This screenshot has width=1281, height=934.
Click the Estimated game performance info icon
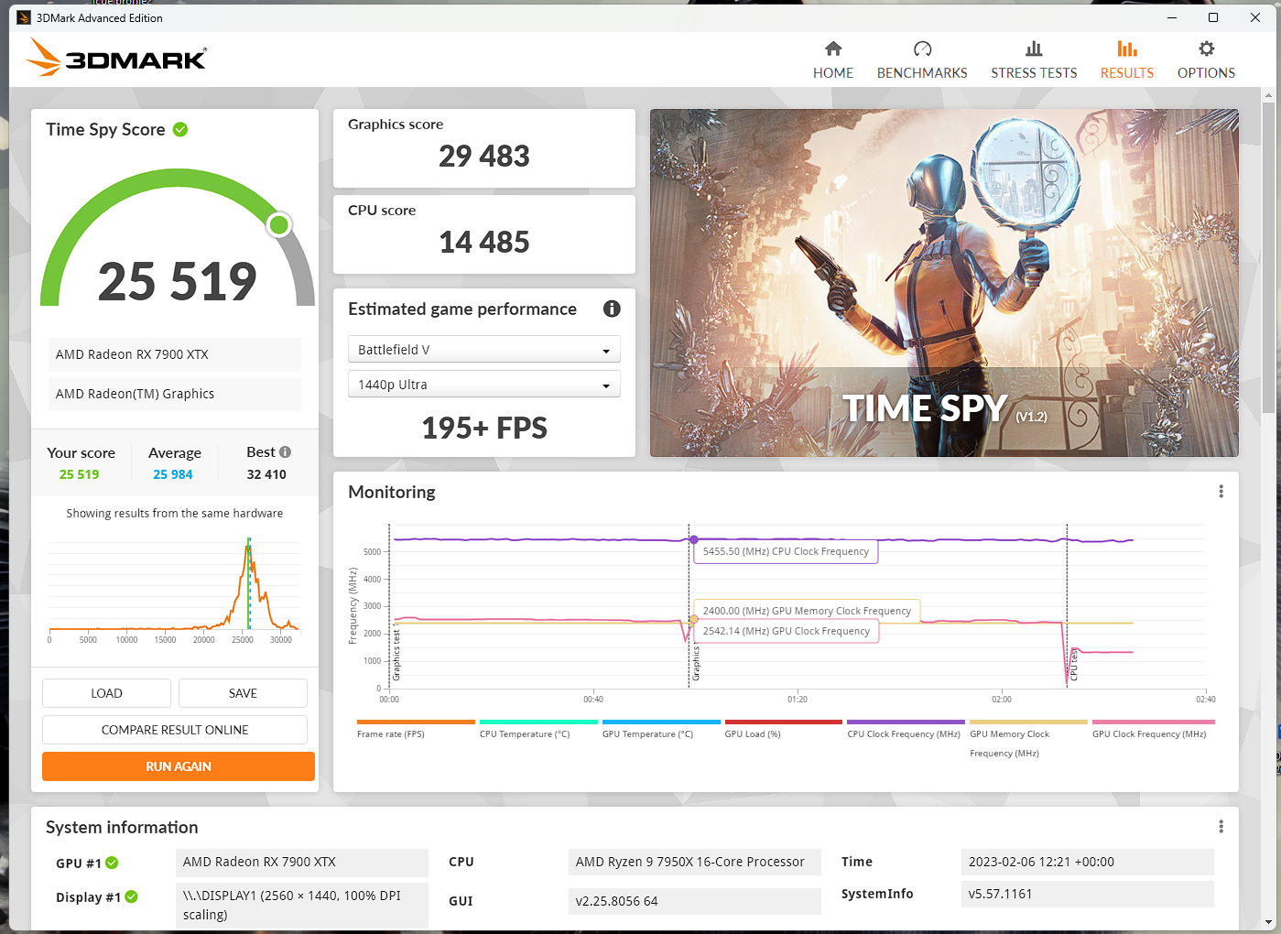click(x=611, y=310)
